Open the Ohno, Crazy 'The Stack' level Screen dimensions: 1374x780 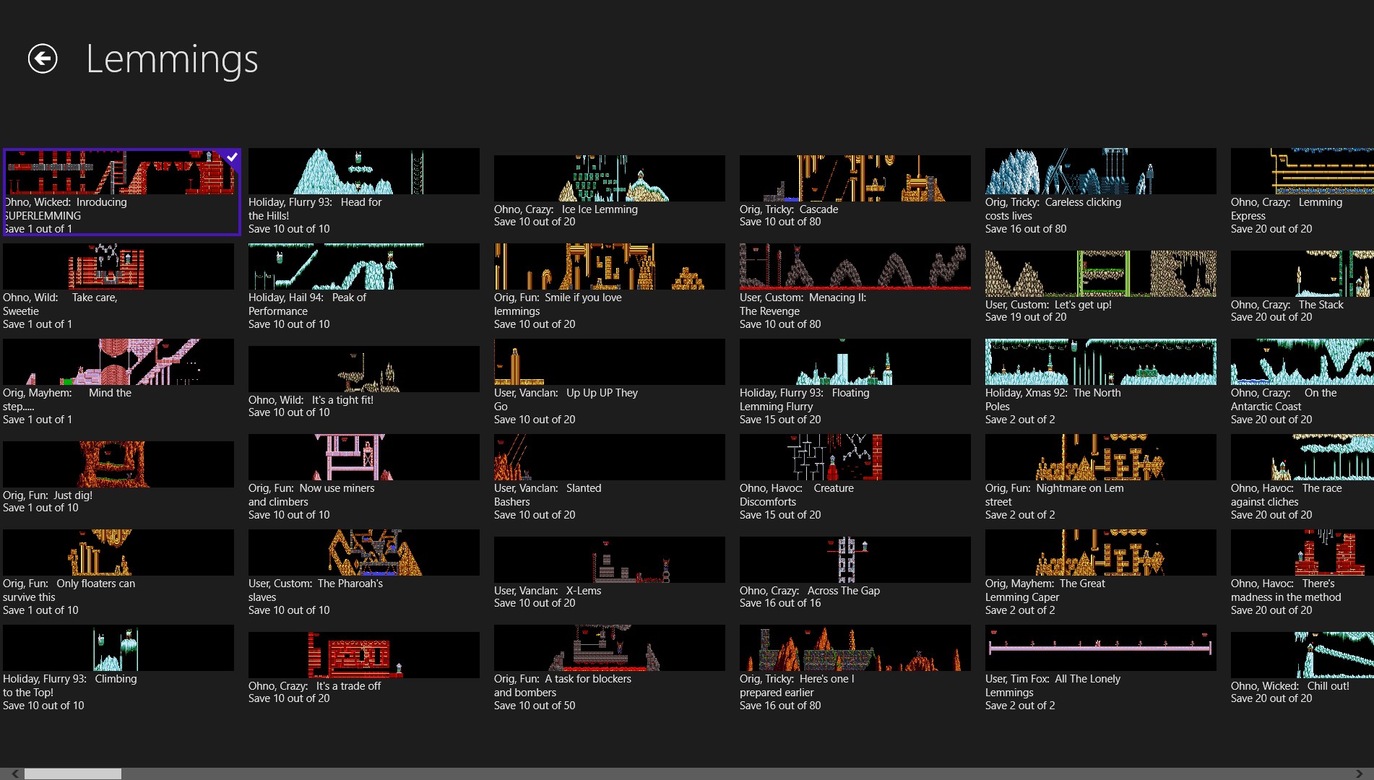(x=1302, y=287)
